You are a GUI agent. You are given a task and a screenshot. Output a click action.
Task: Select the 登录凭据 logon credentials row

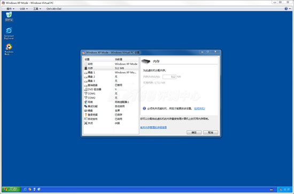[111, 115]
